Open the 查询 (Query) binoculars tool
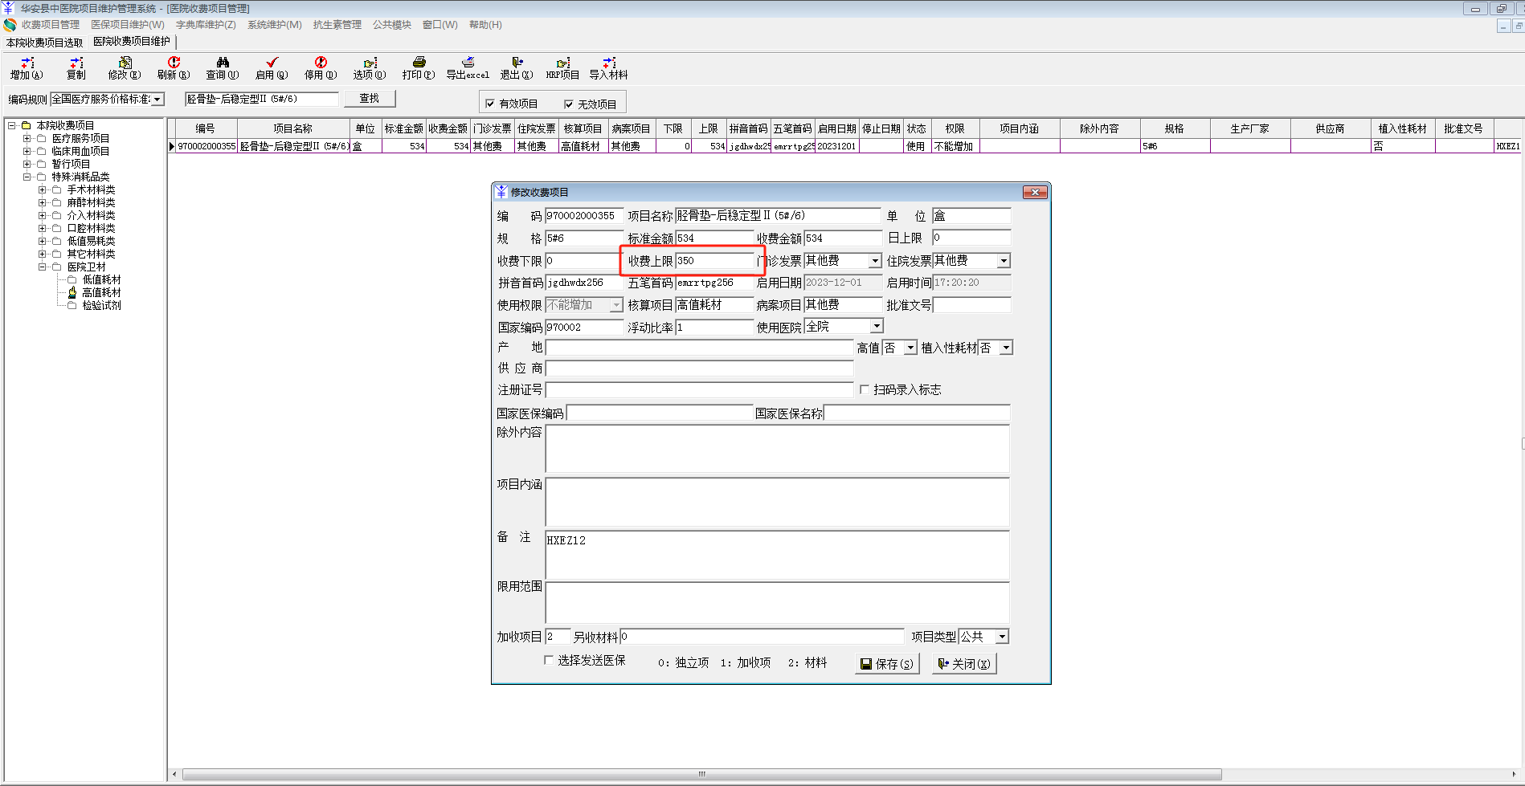The height and width of the screenshot is (786, 1525). click(223, 63)
